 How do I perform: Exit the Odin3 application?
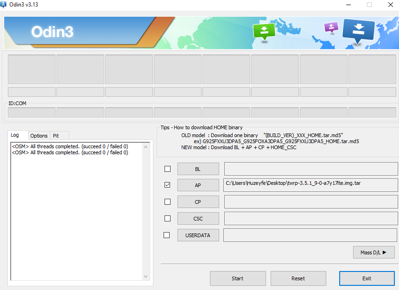[367, 278]
